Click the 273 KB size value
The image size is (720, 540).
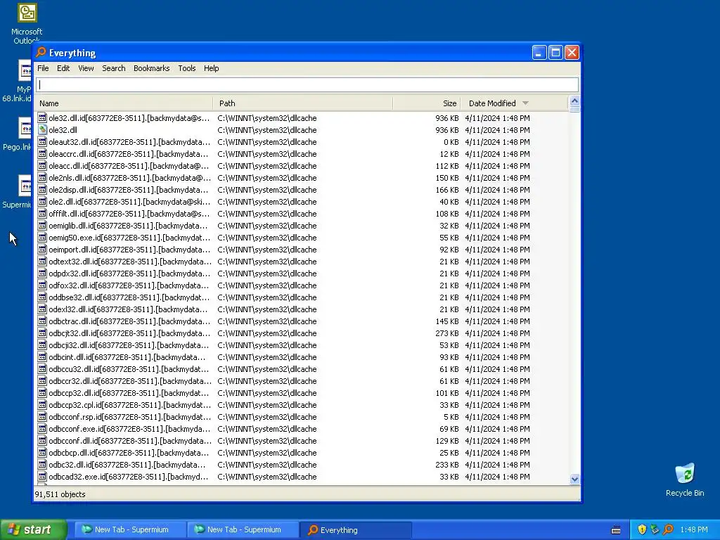pyautogui.click(x=446, y=333)
